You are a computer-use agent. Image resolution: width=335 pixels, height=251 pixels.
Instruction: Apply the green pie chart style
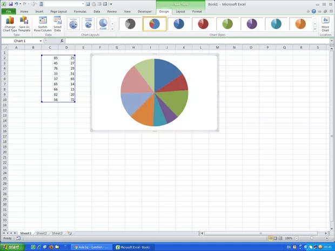click(x=229, y=24)
